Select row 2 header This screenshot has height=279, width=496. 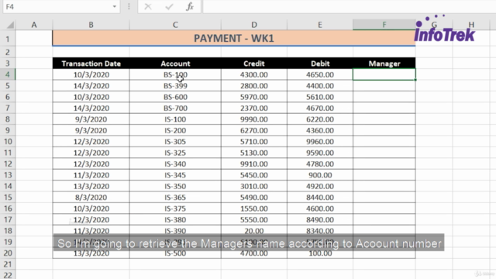8,52
